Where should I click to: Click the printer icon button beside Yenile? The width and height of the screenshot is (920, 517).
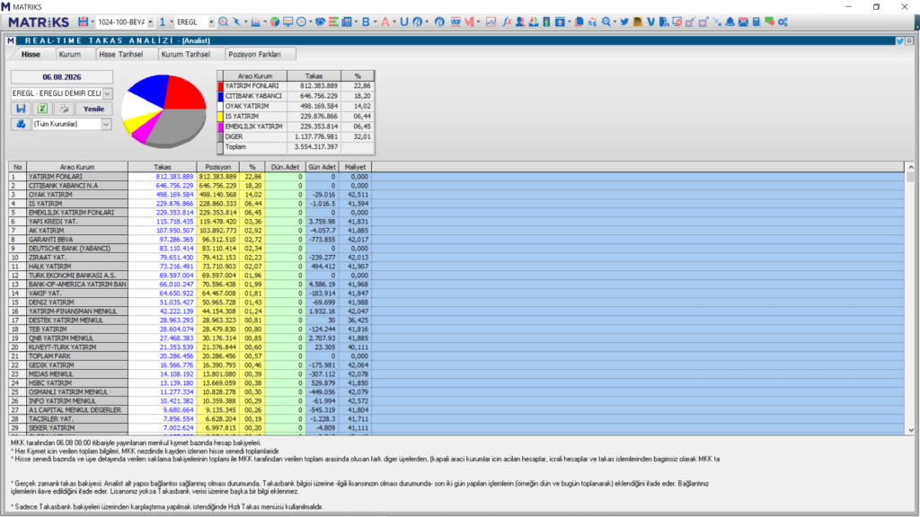coord(64,109)
